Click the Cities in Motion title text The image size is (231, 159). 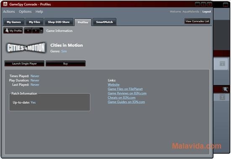(x=67, y=45)
